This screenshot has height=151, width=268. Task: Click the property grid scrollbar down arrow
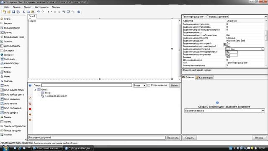click(266, 66)
